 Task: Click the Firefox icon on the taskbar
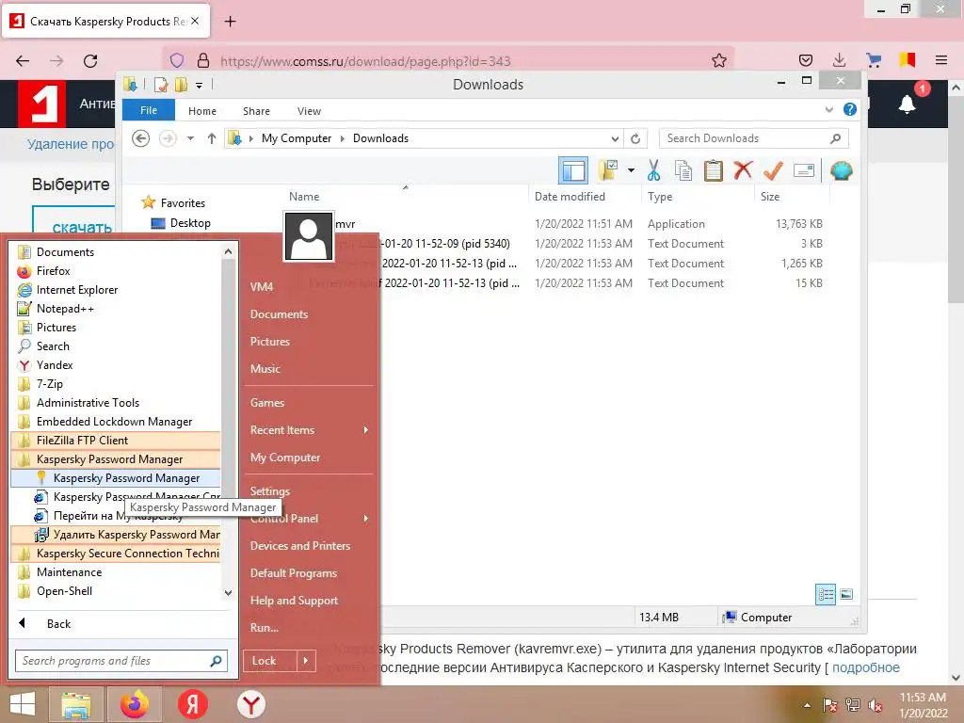click(x=134, y=704)
